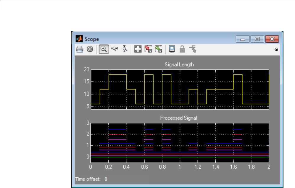This screenshot has width=295, height=188.
Task: Select the Zoom Y-axis tool
Action: pos(125,49)
